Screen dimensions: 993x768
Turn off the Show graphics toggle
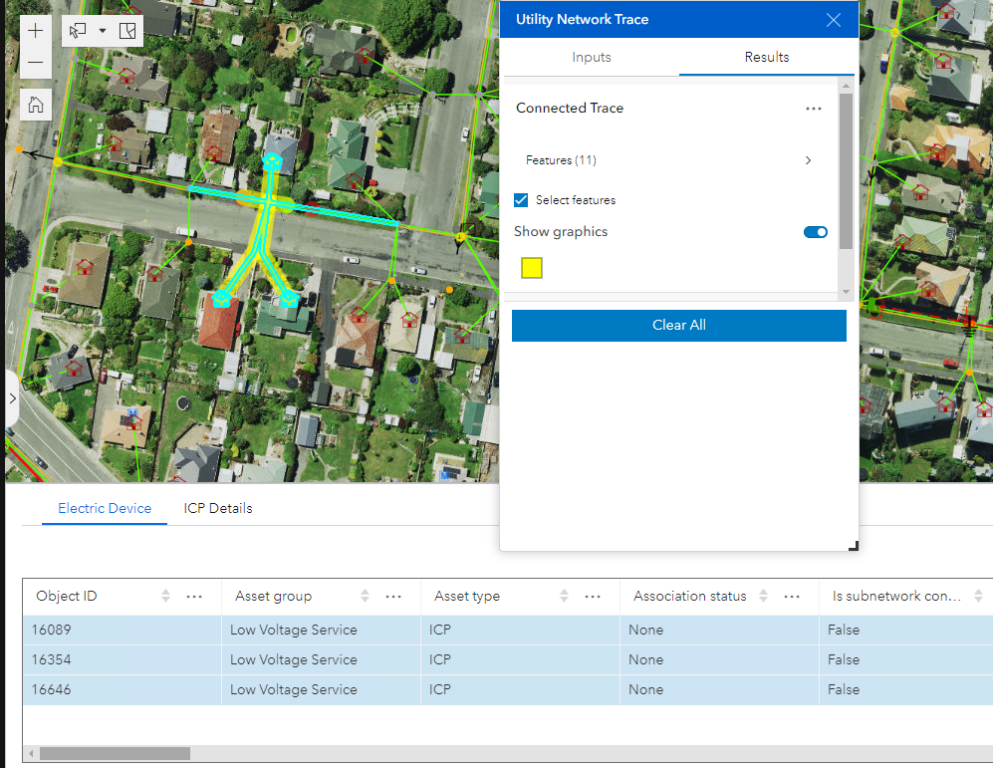[x=815, y=232]
